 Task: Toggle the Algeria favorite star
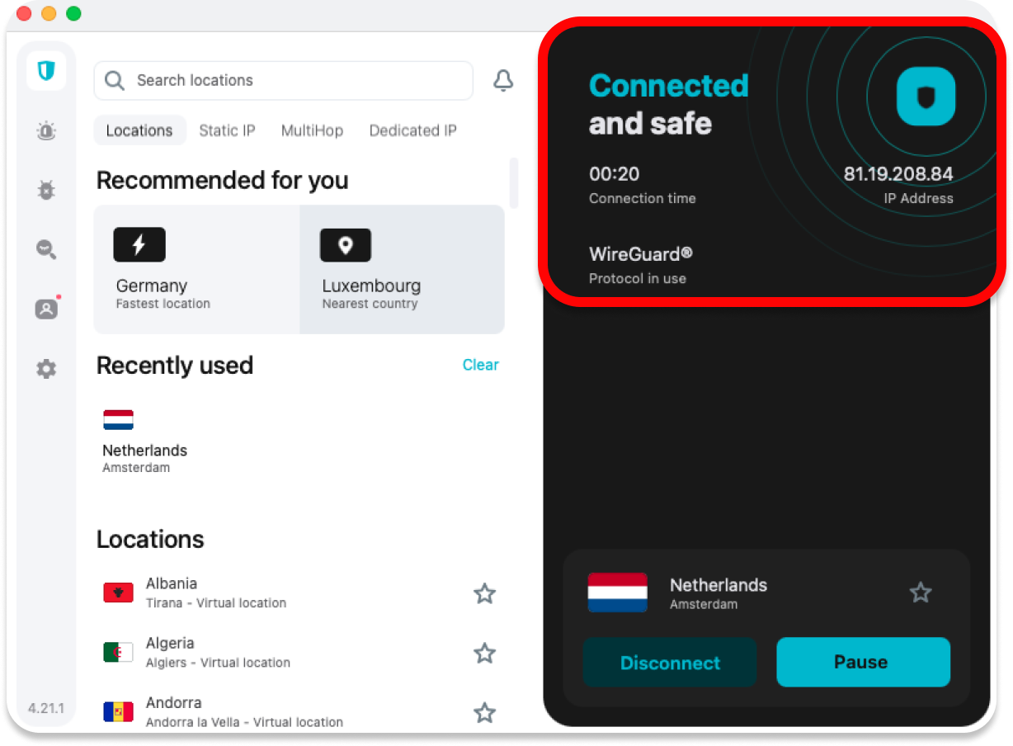[x=484, y=654]
